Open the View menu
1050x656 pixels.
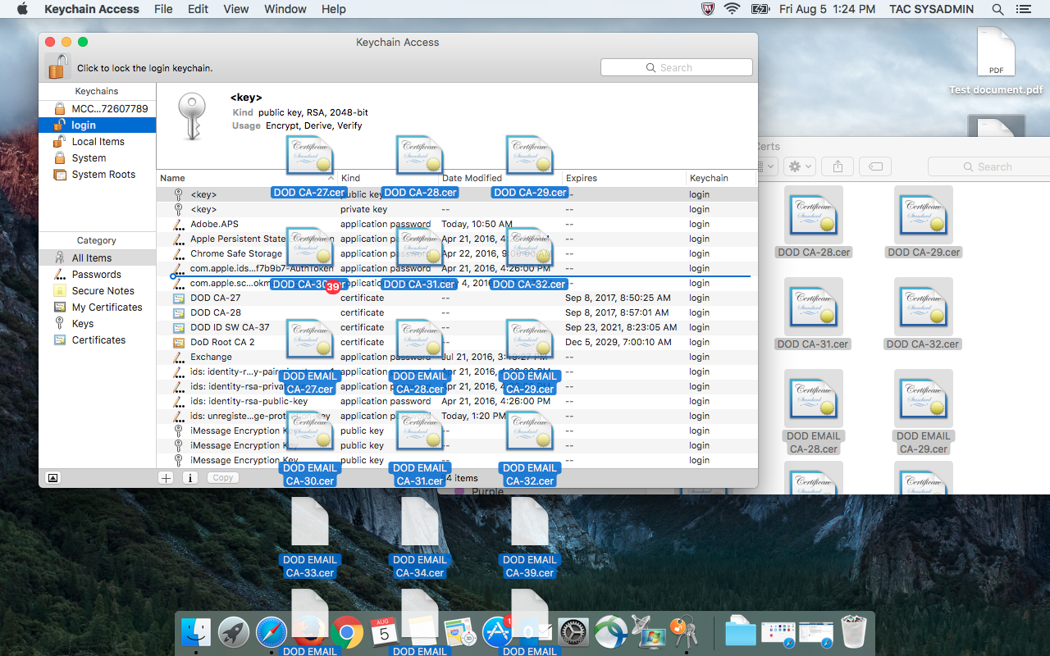click(236, 9)
